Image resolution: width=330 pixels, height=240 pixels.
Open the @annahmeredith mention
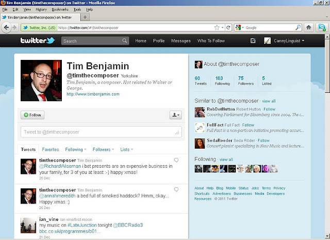pyautogui.click(x=57, y=196)
